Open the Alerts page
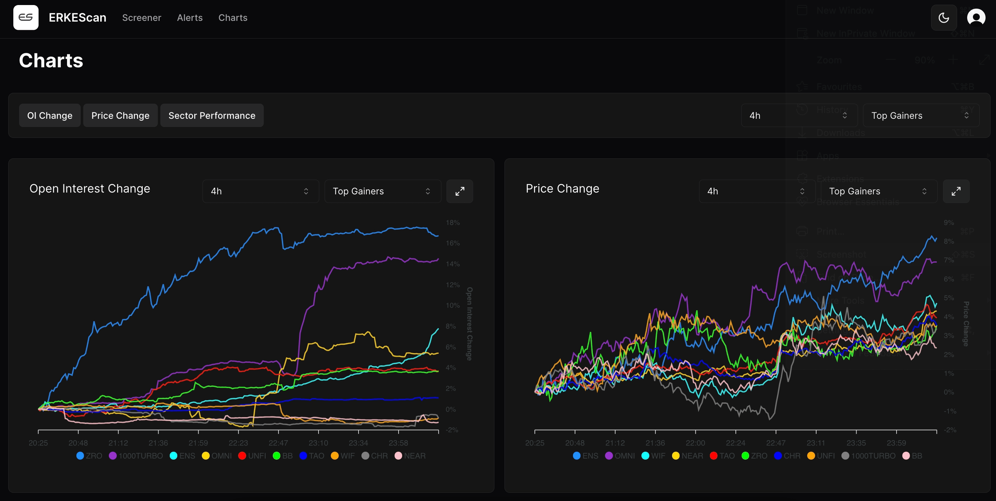This screenshot has height=501, width=996. (190, 18)
